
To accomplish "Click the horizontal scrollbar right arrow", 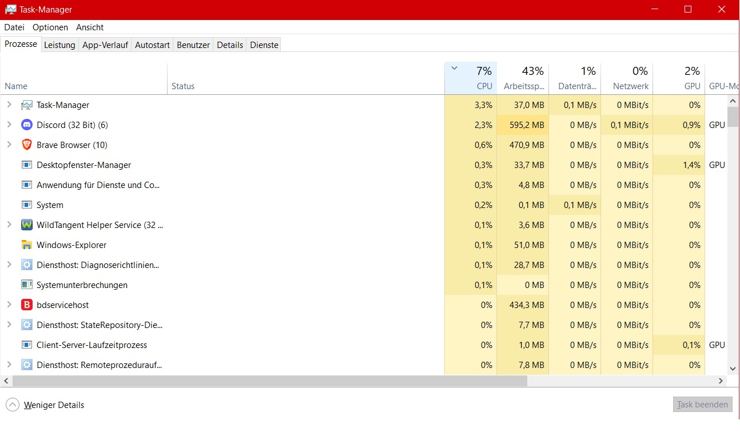I will click(x=722, y=381).
